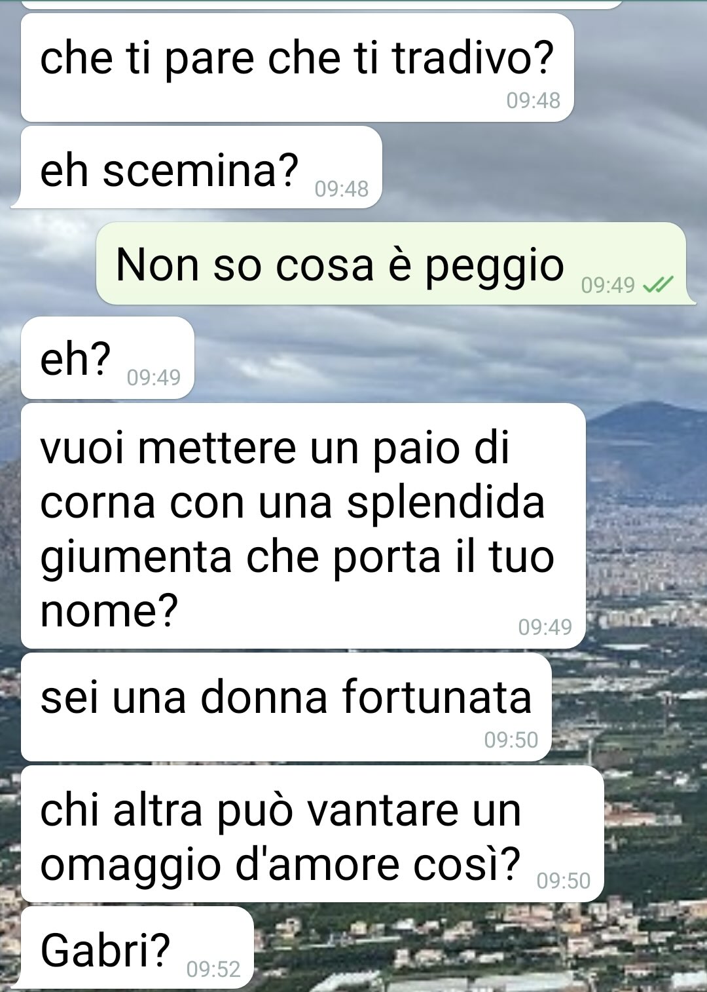Image resolution: width=707 pixels, height=992 pixels.
Task: Select the 'omaggio d'amore così?' message
Action: tap(312, 834)
